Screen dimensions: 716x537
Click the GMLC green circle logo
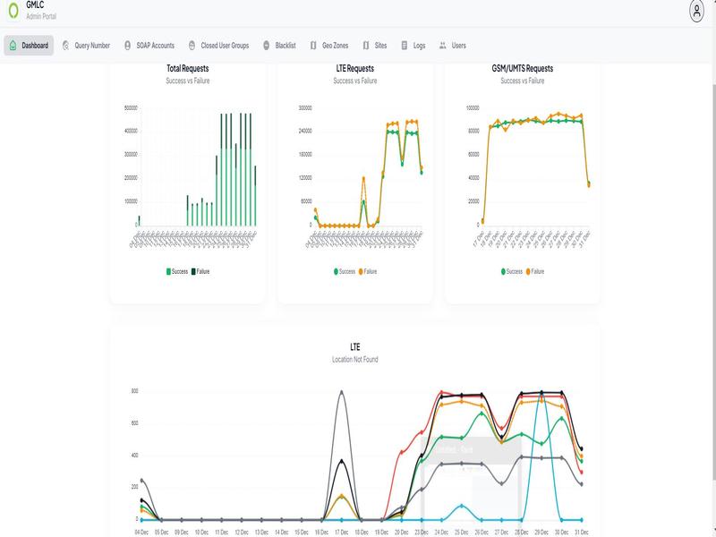[13, 11]
